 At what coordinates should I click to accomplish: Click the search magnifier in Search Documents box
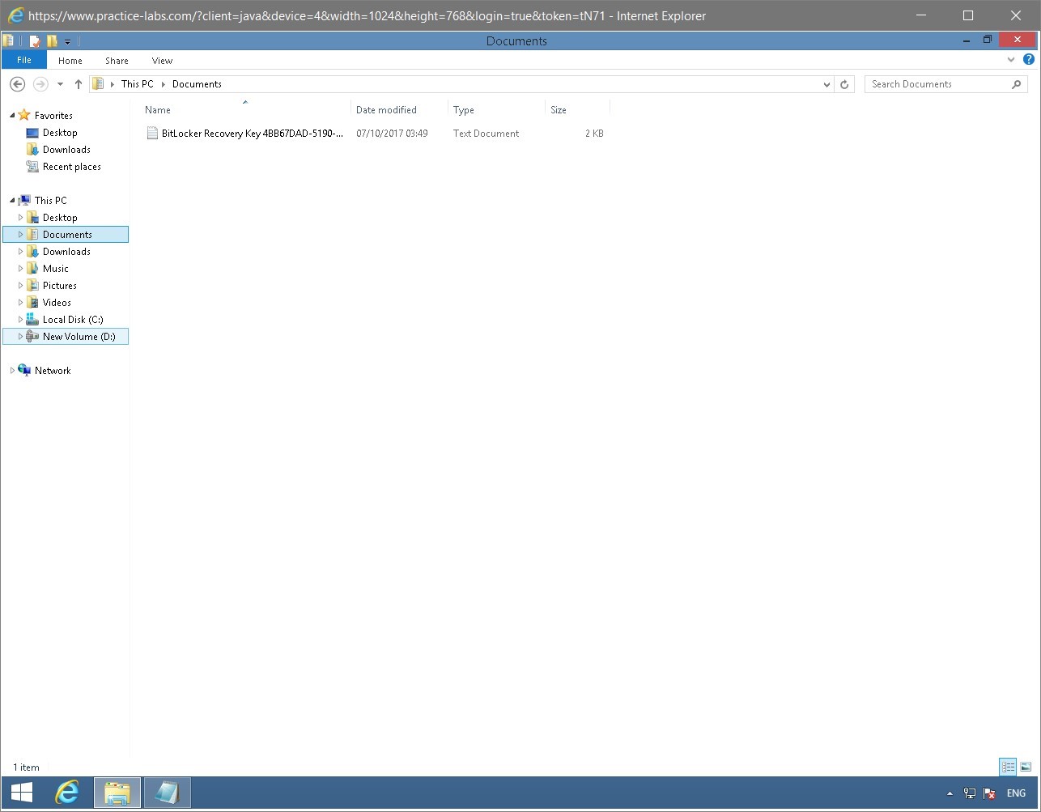coord(1017,83)
